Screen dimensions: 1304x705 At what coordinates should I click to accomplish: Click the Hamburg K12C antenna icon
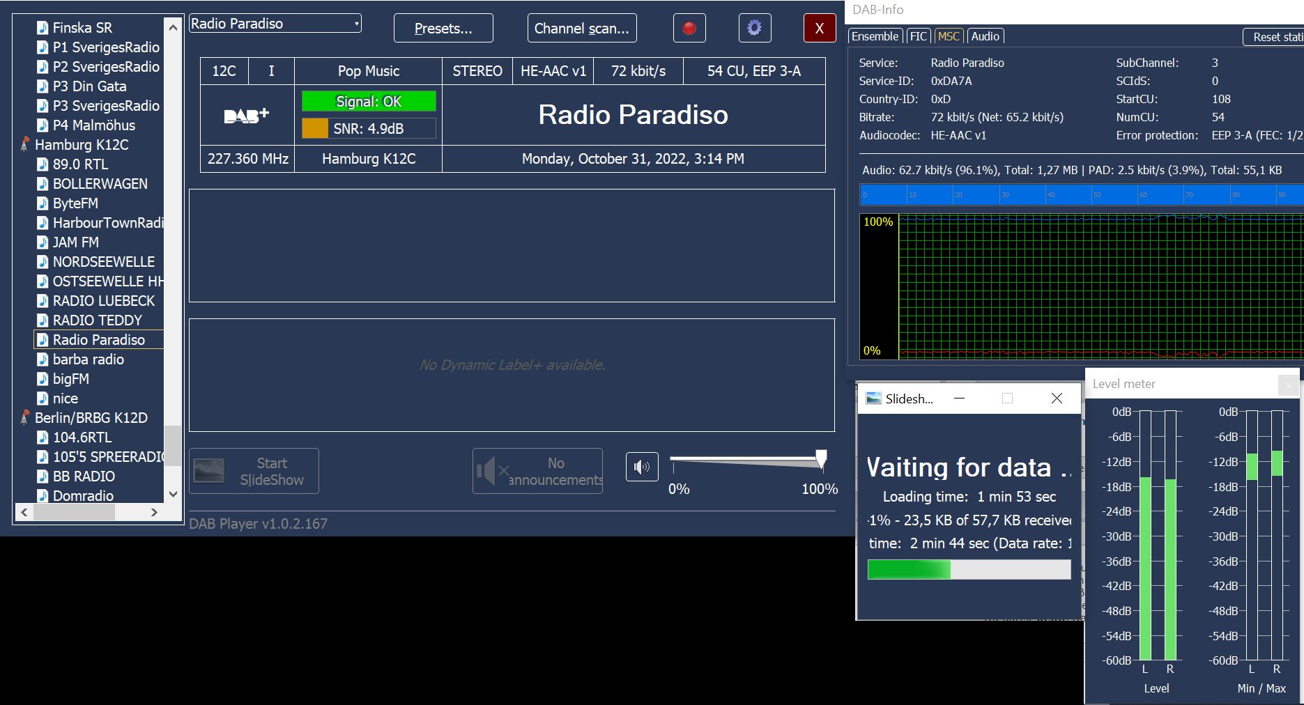tap(25, 145)
